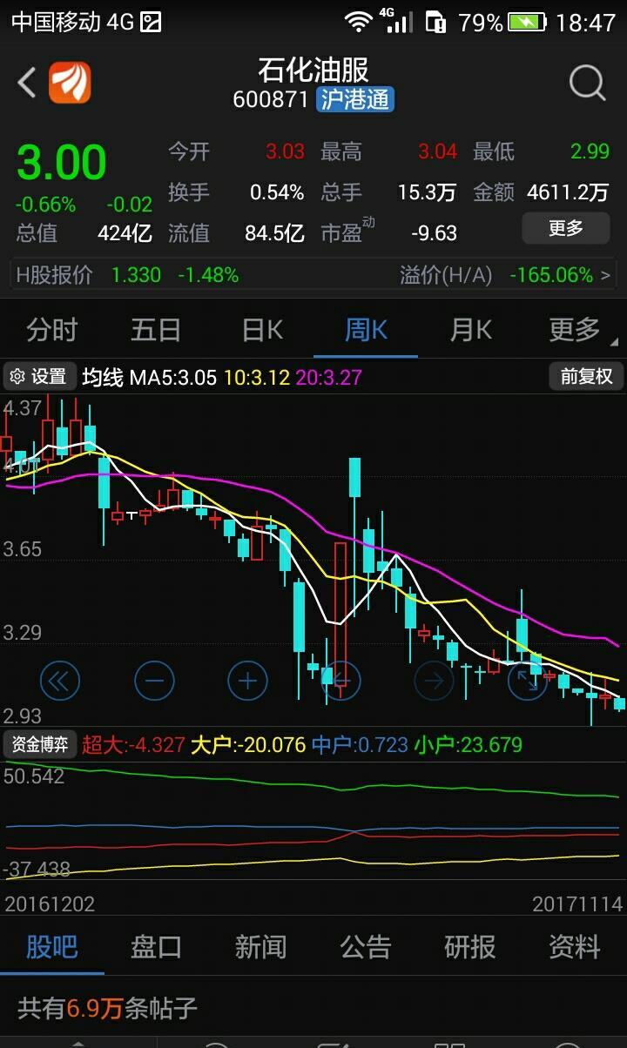
Task: Tap the 4G signal bars icon
Action: (396, 21)
